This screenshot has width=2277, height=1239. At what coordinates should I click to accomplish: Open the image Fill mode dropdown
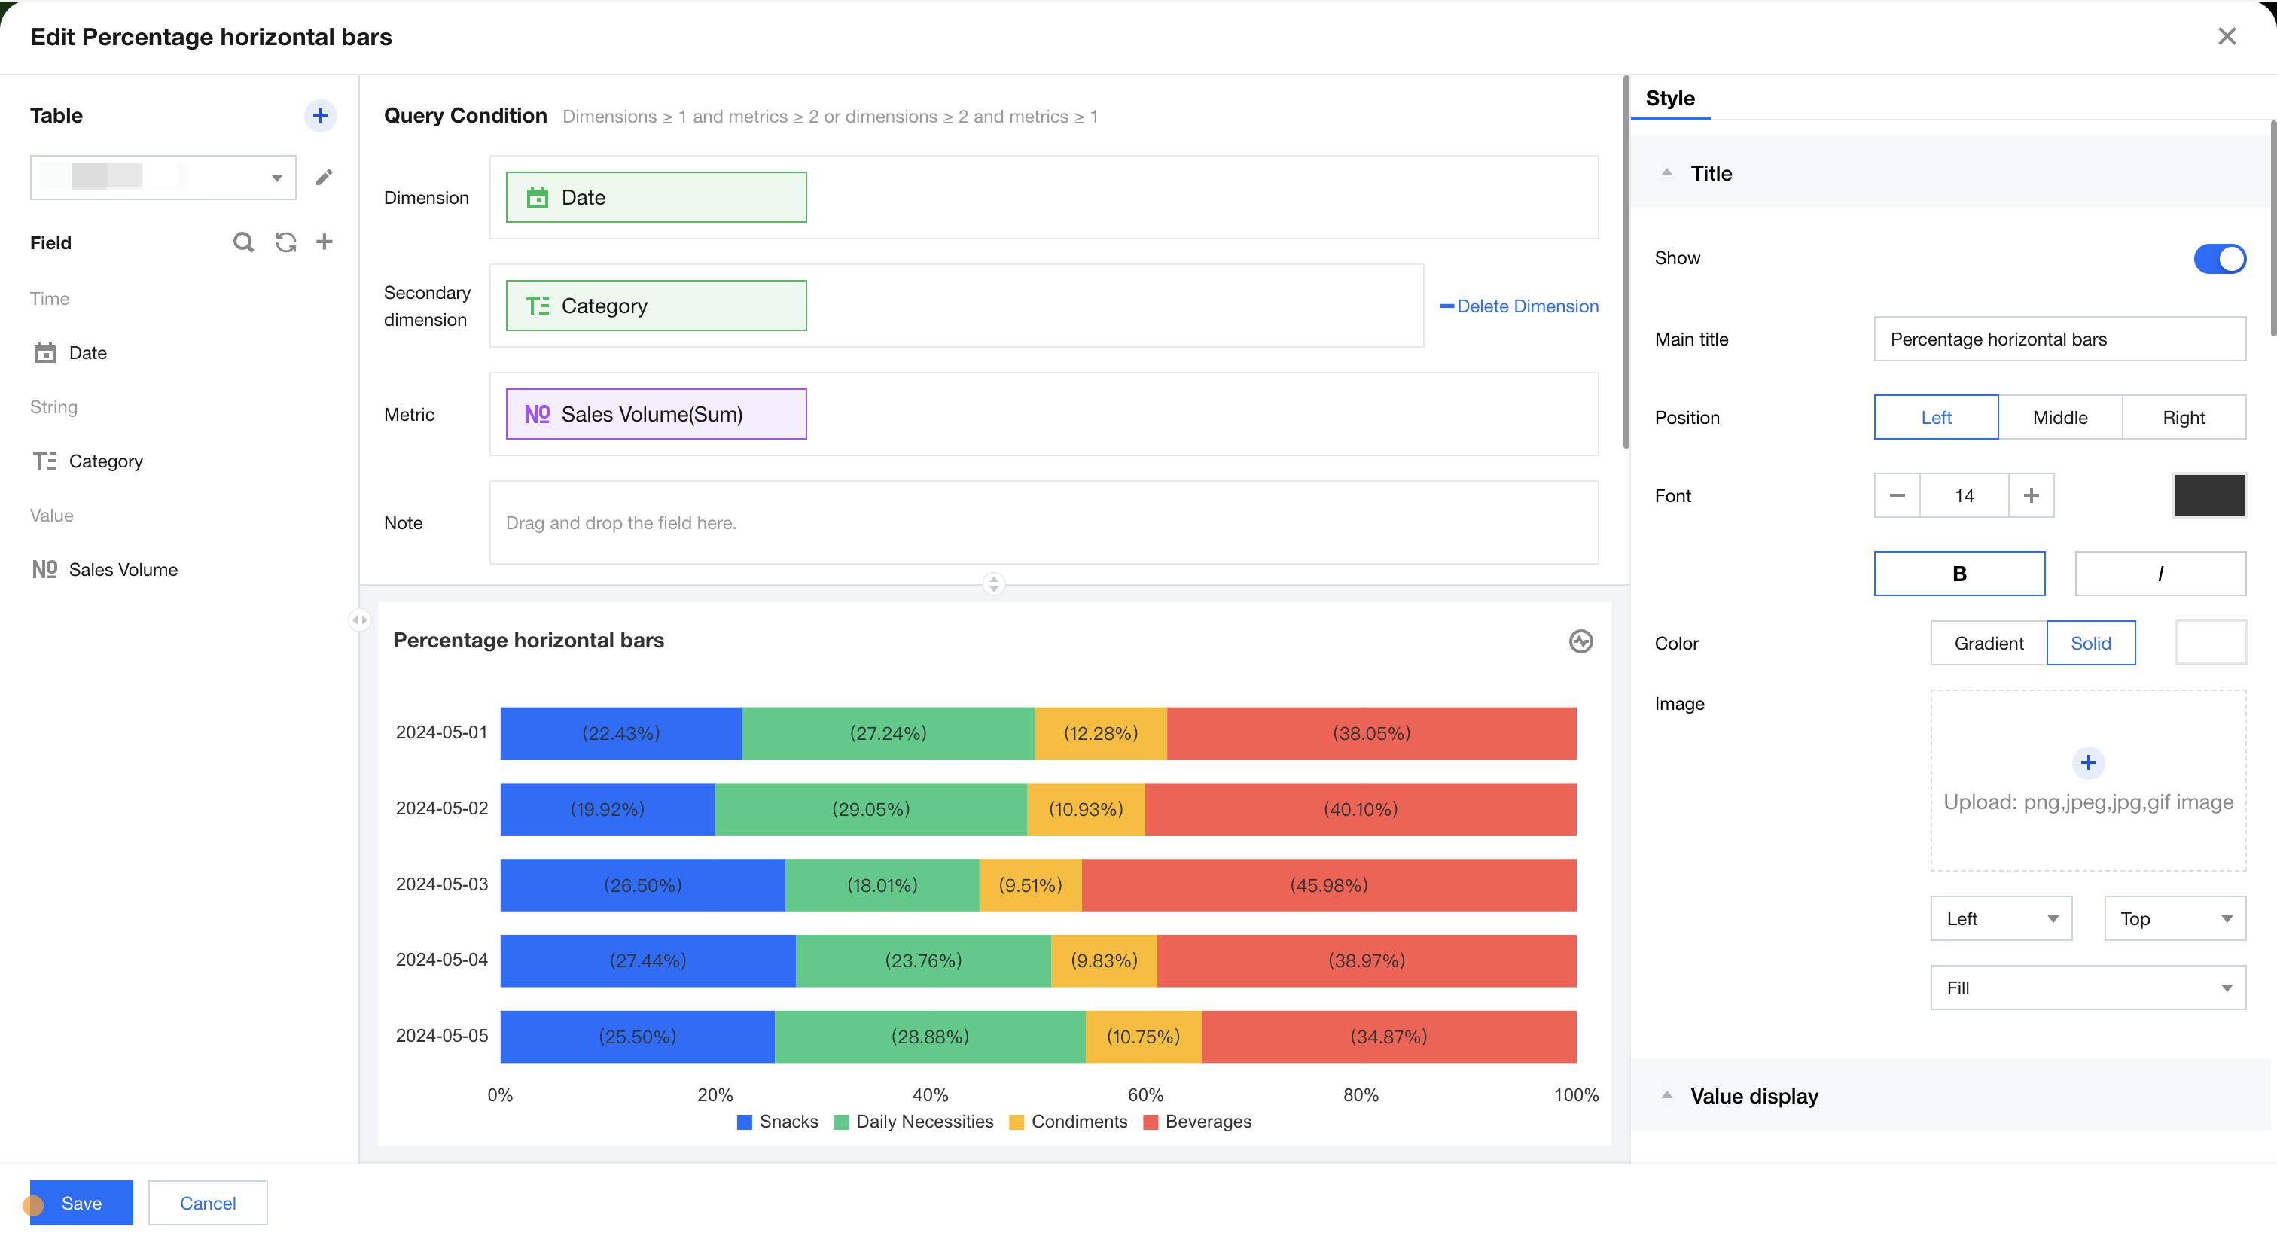click(x=2088, y=988)
